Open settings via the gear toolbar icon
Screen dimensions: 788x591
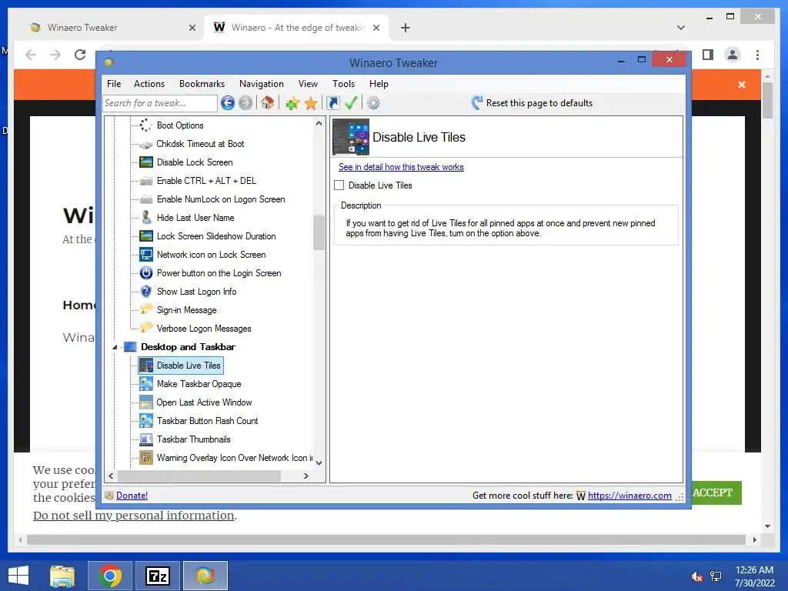point(373,103)
